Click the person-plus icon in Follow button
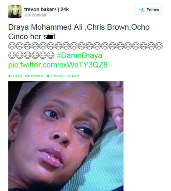 142,10
